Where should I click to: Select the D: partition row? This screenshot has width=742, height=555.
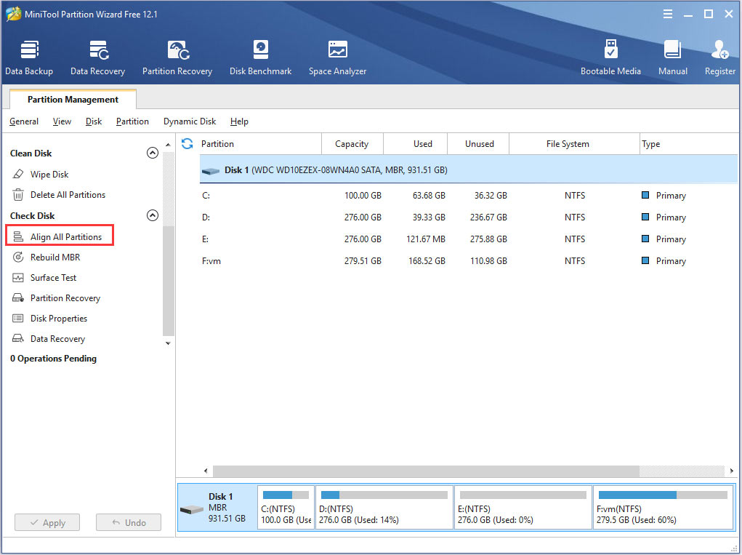pyautogui.click(x=469, y=217)
